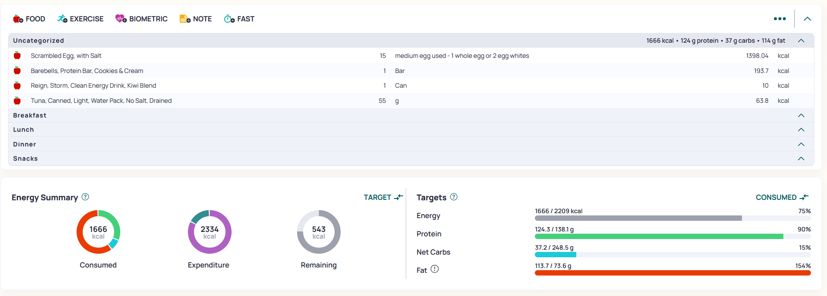Click the Net Carbs teal progress bar
This screenshot has width=827, height=296.
tap(672, 255)
